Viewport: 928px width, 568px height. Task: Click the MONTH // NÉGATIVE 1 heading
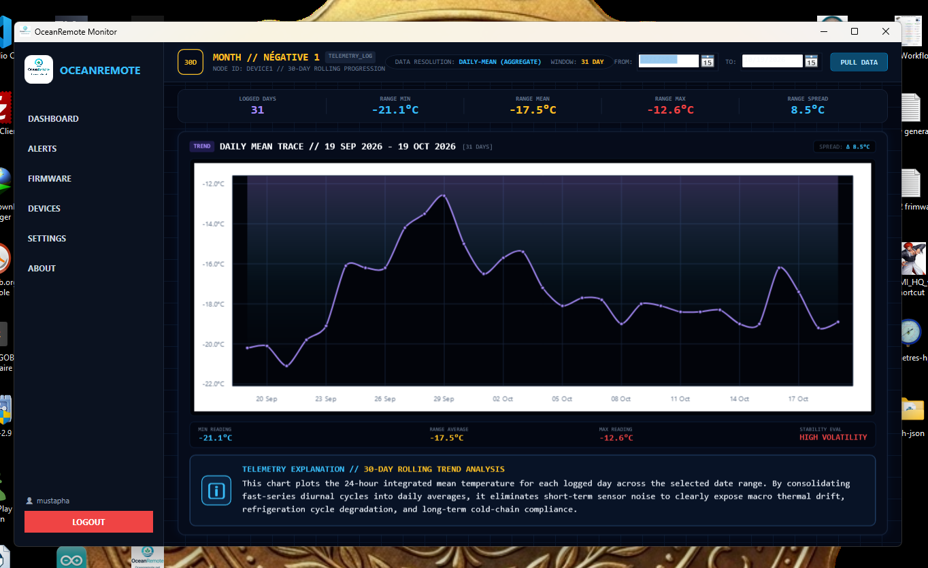click(x=266, y=57)
